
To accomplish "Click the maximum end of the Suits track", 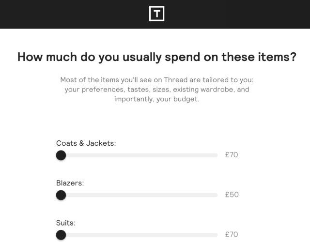I will click(x=216, y=235).
